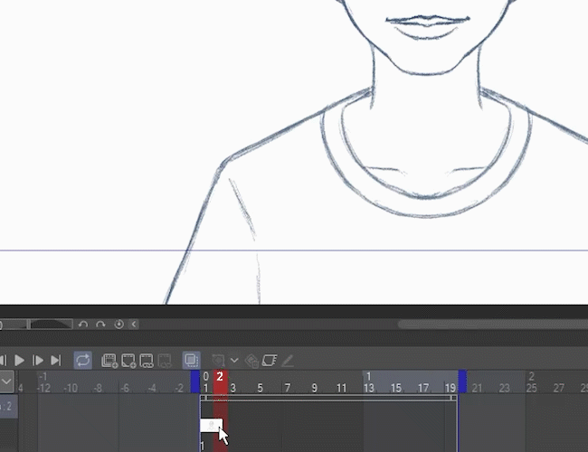Rotate canvas left with the curved arrow
This screenshot has width=588, height=452.
[83, 325]
